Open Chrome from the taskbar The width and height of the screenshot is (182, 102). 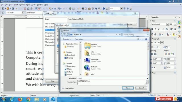(x=28, y=99)
